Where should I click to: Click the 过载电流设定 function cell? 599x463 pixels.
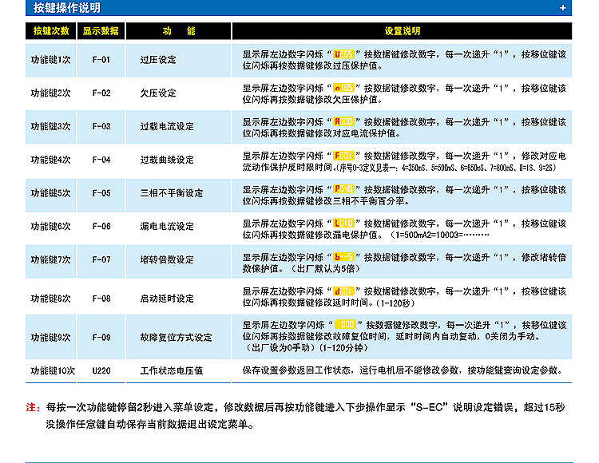(x=178, y=126)
